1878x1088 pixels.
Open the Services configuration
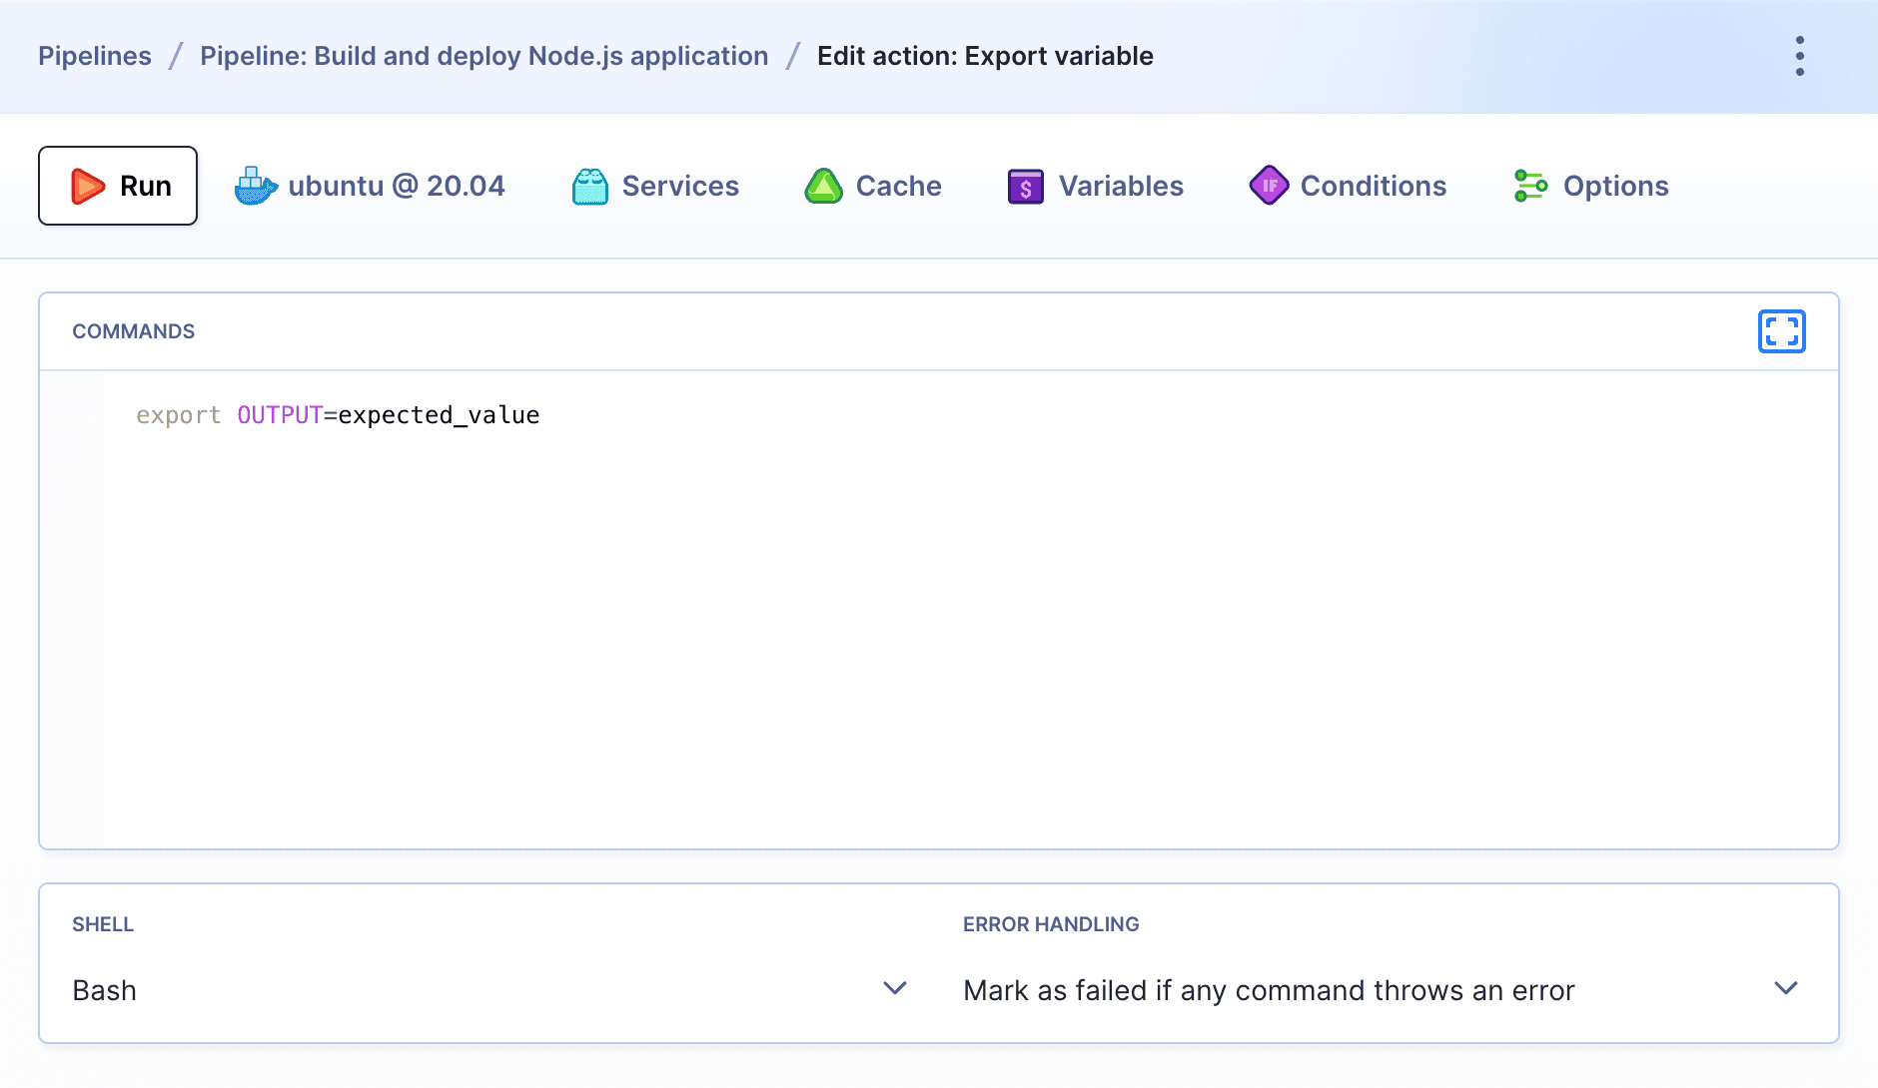(655, 186)
